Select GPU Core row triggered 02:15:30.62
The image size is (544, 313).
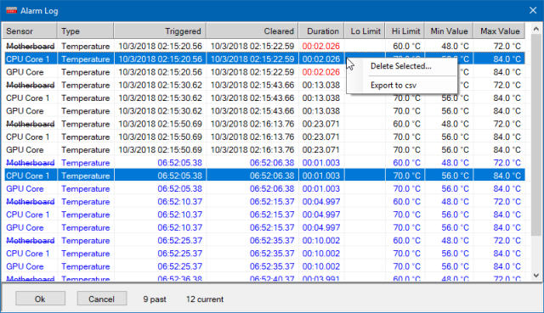[x=264, y=111]
